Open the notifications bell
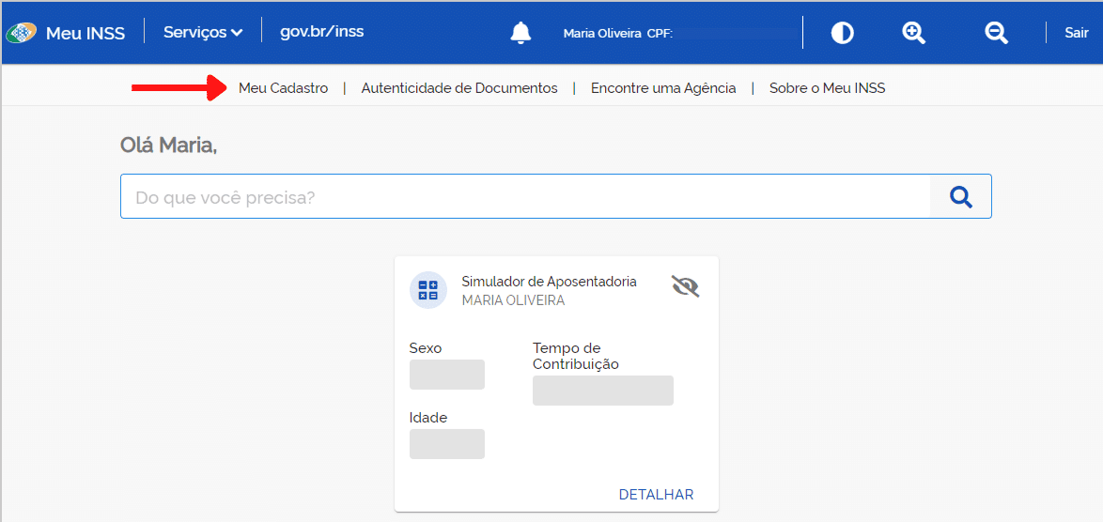 tap(520, 33)
